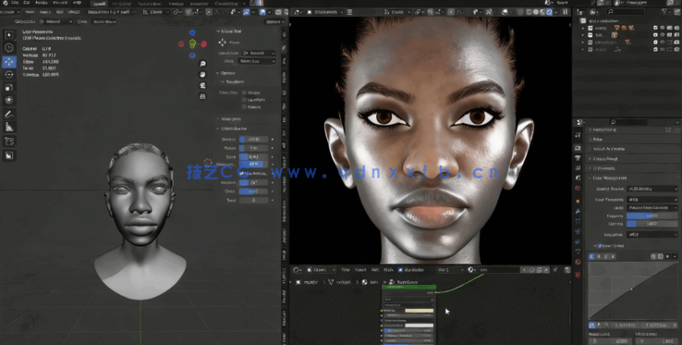Open the modifiers wrench properties tab
Screen dimensions: 682x345
[x=578, y=211]
